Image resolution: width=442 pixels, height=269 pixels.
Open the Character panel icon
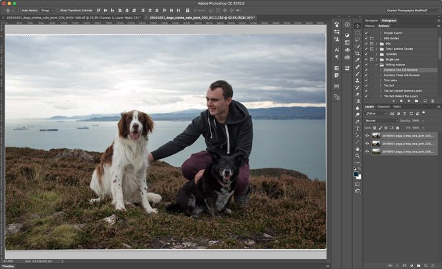pyautogui.click(x=336, y=50)
